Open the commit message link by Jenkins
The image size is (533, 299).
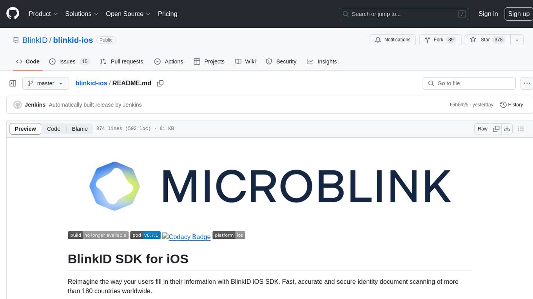[95, 105]
